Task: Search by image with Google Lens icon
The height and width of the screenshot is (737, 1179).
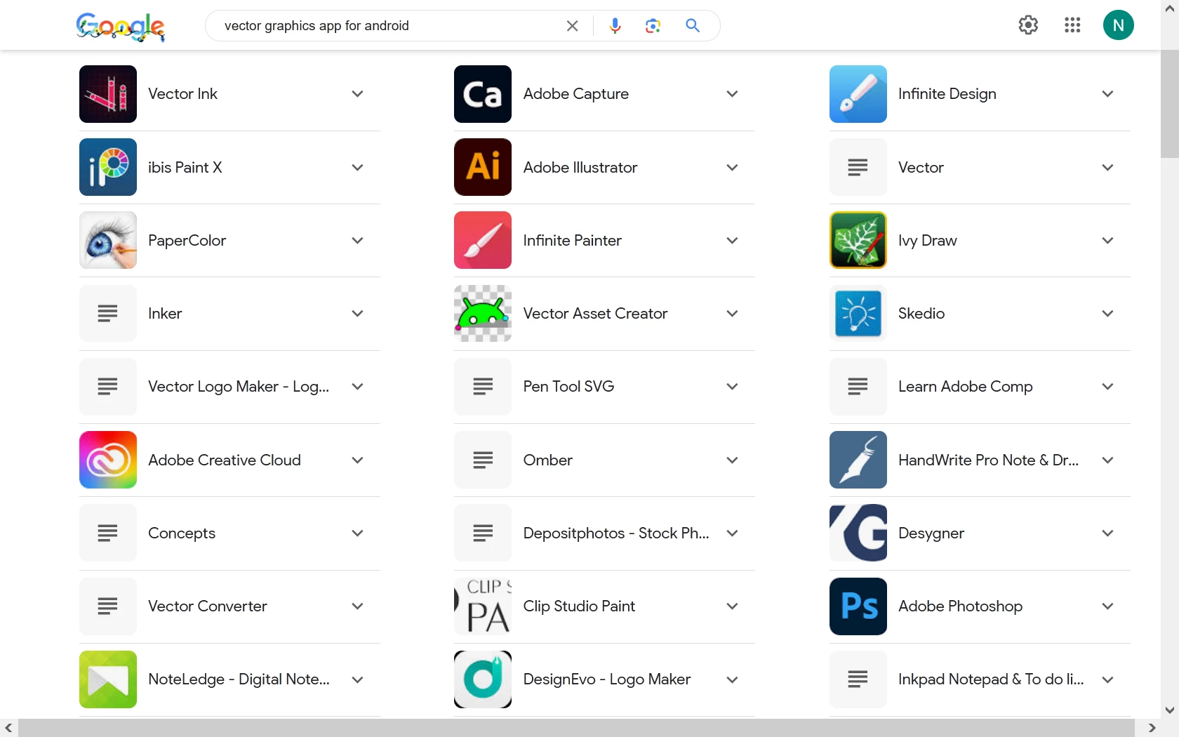Action: pyautogui.click(x=653, y=26)
